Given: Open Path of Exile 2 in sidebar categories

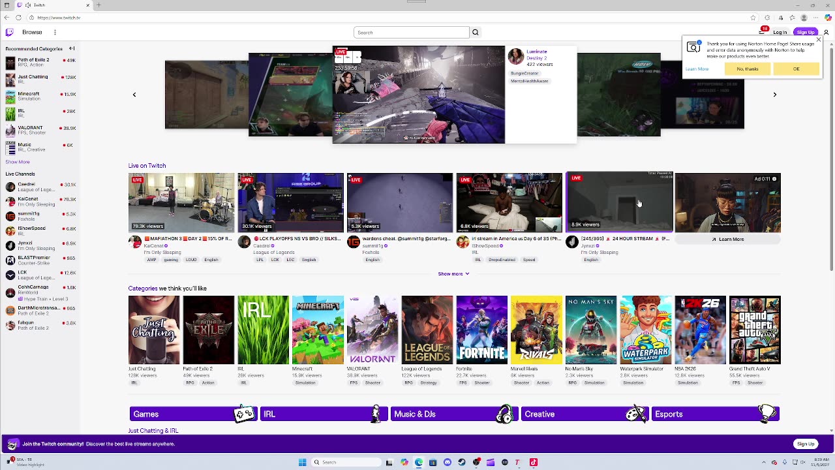Looking at the screenshot, I should (39, 62).
